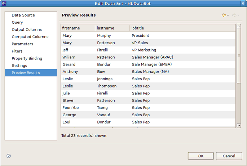Open the forward history dropdown arrow
This screenshot has height=166, width=247.
238,15
